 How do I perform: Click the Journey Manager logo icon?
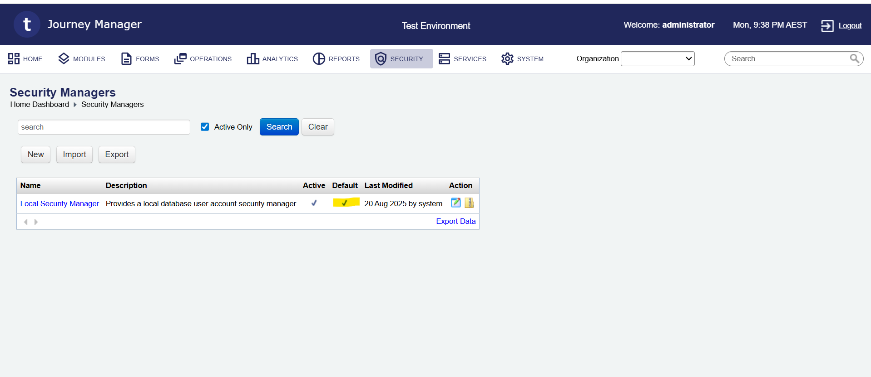point(27,24)
